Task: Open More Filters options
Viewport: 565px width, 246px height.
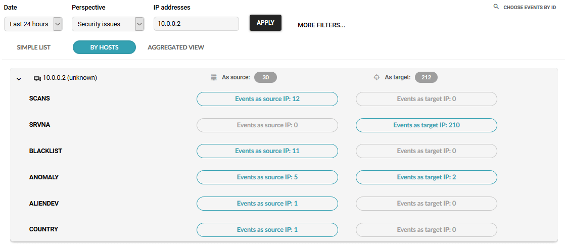Action: pos(321,25)
